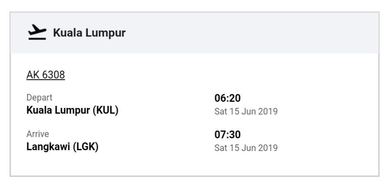
Task: Open the AK 6308 flight link
Action: coord(45,75)
